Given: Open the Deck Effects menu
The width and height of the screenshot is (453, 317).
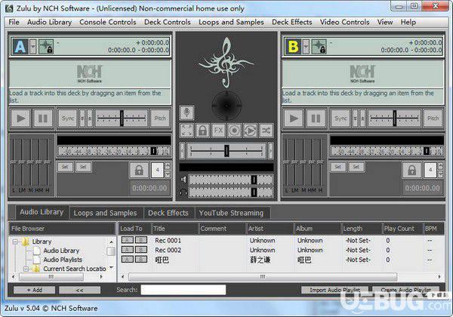Looking at the screenshot, I should point(291,22).
